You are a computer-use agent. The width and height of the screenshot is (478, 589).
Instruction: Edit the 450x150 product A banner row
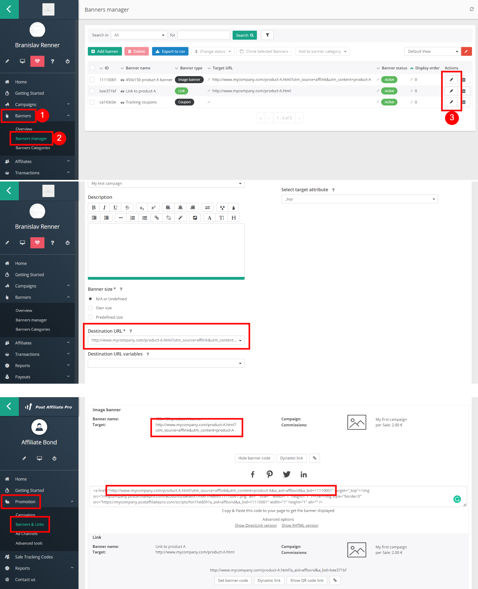pyautogui.click(x=451, y=80)
